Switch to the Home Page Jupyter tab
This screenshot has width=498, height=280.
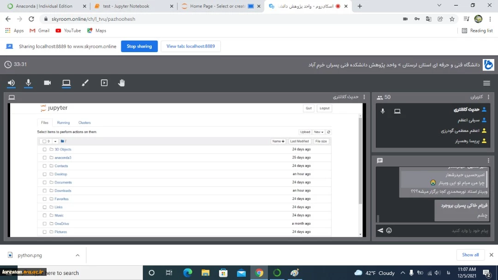point(218,6)
